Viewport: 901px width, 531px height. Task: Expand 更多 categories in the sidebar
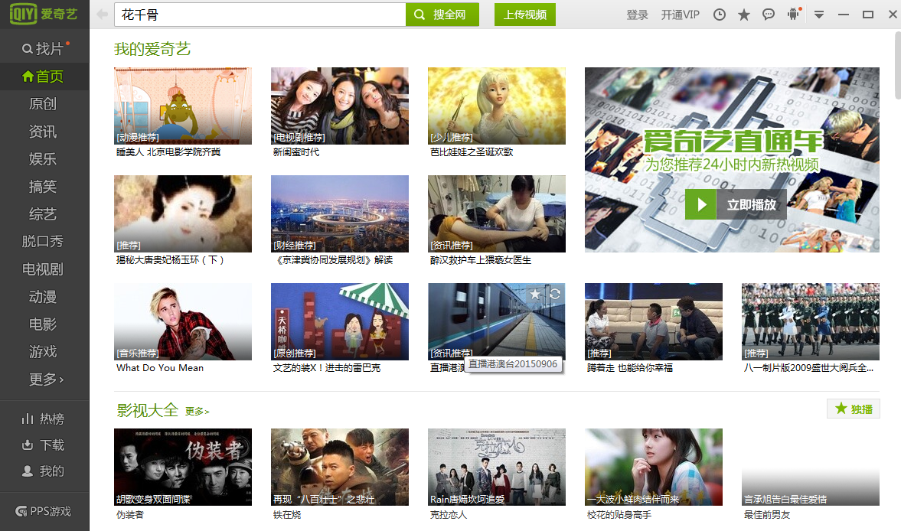coord(46,380)
